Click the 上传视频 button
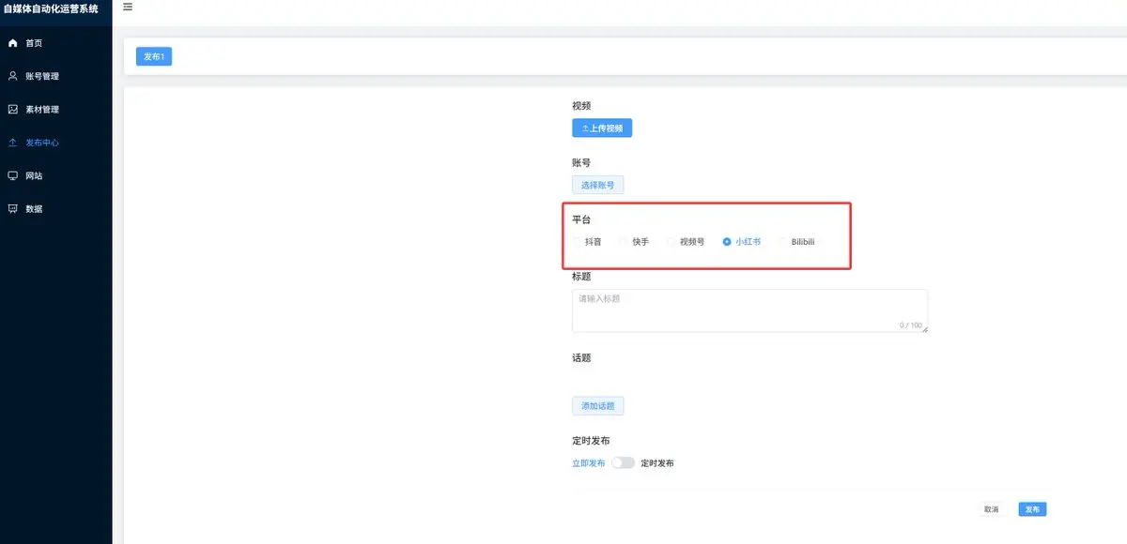This screenshot has width=1127, height=544. [x=602, y=128]
